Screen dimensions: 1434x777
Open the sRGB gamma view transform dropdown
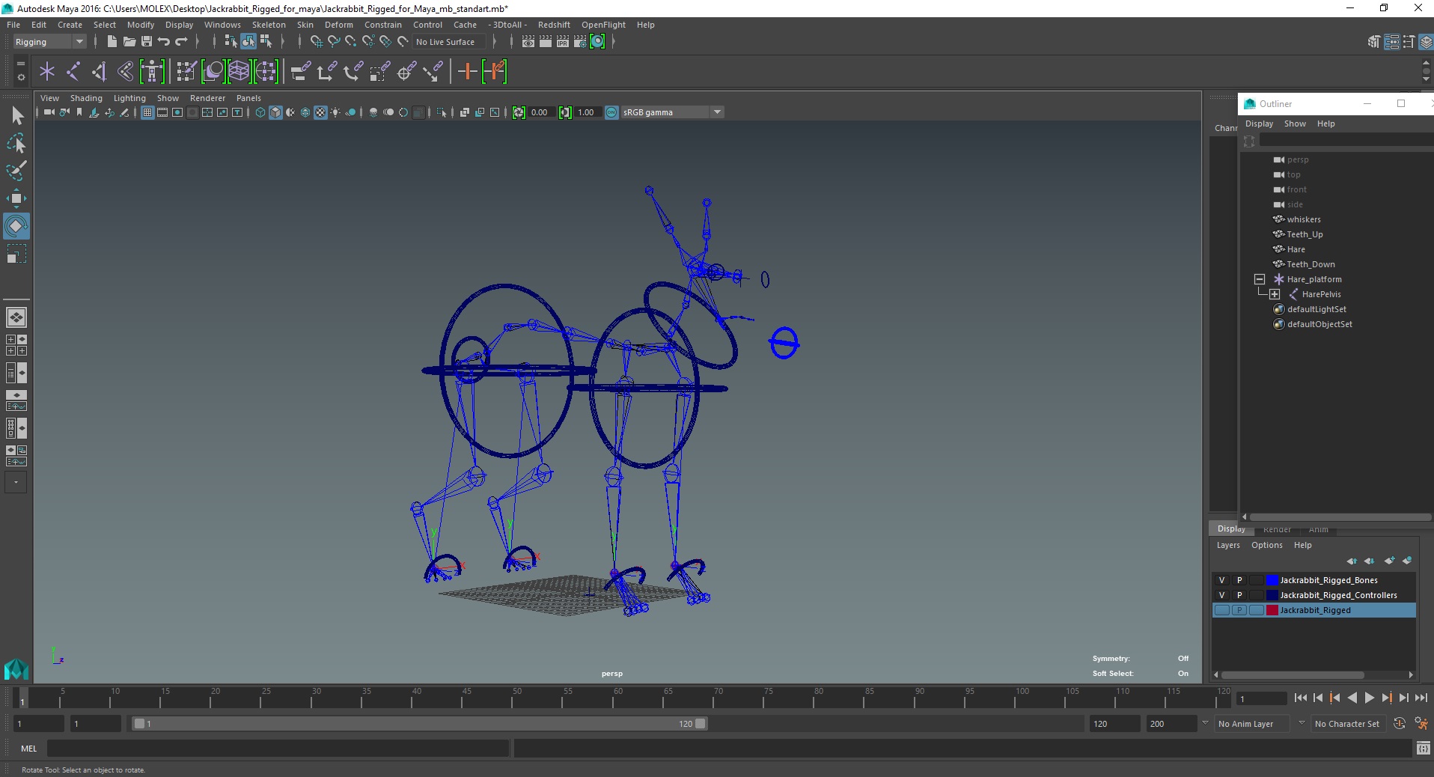(x=672, y=112)
